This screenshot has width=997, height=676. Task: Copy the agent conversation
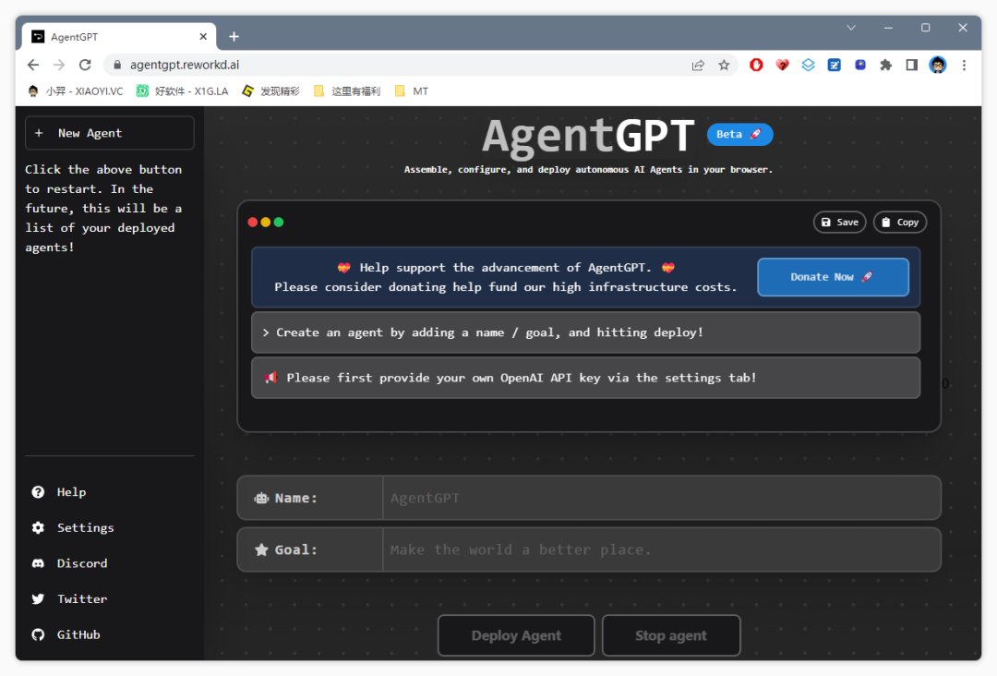[900, 222]
